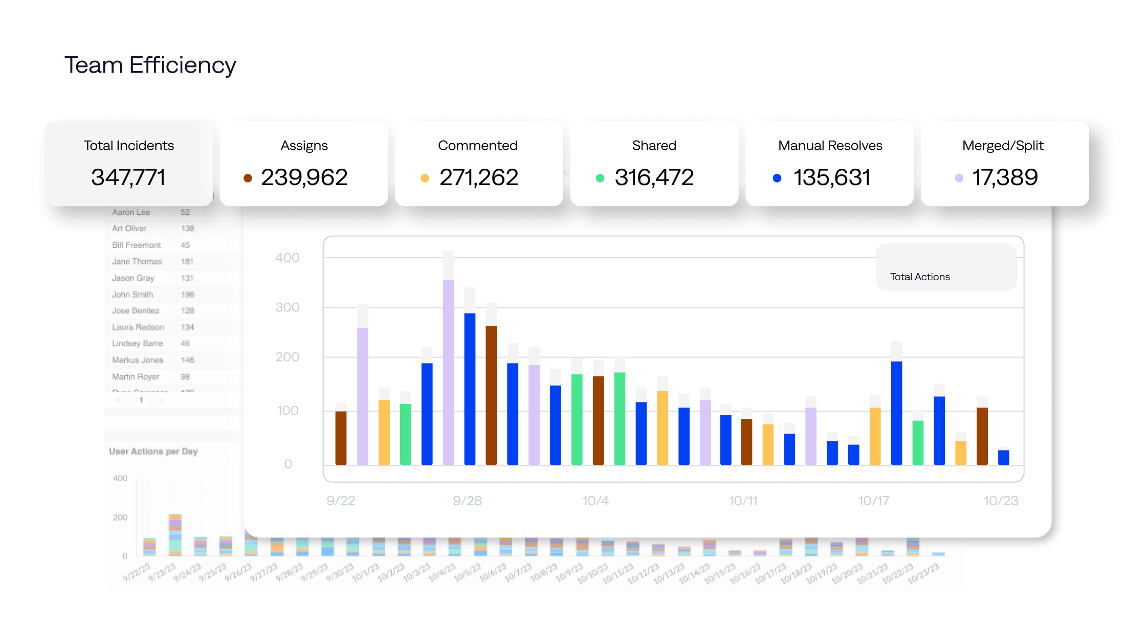
Task: Select the Jane Thomas row
Action: point(174,261)
